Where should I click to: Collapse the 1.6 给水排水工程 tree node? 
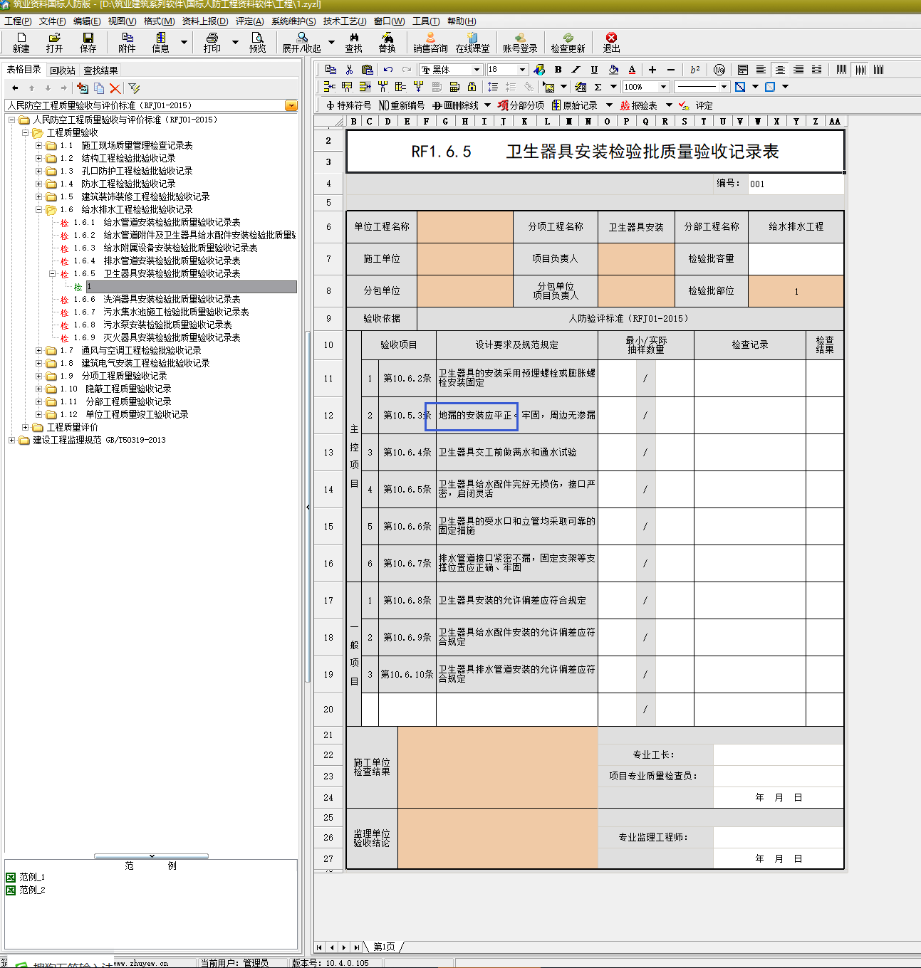click(x=39, y=210)
